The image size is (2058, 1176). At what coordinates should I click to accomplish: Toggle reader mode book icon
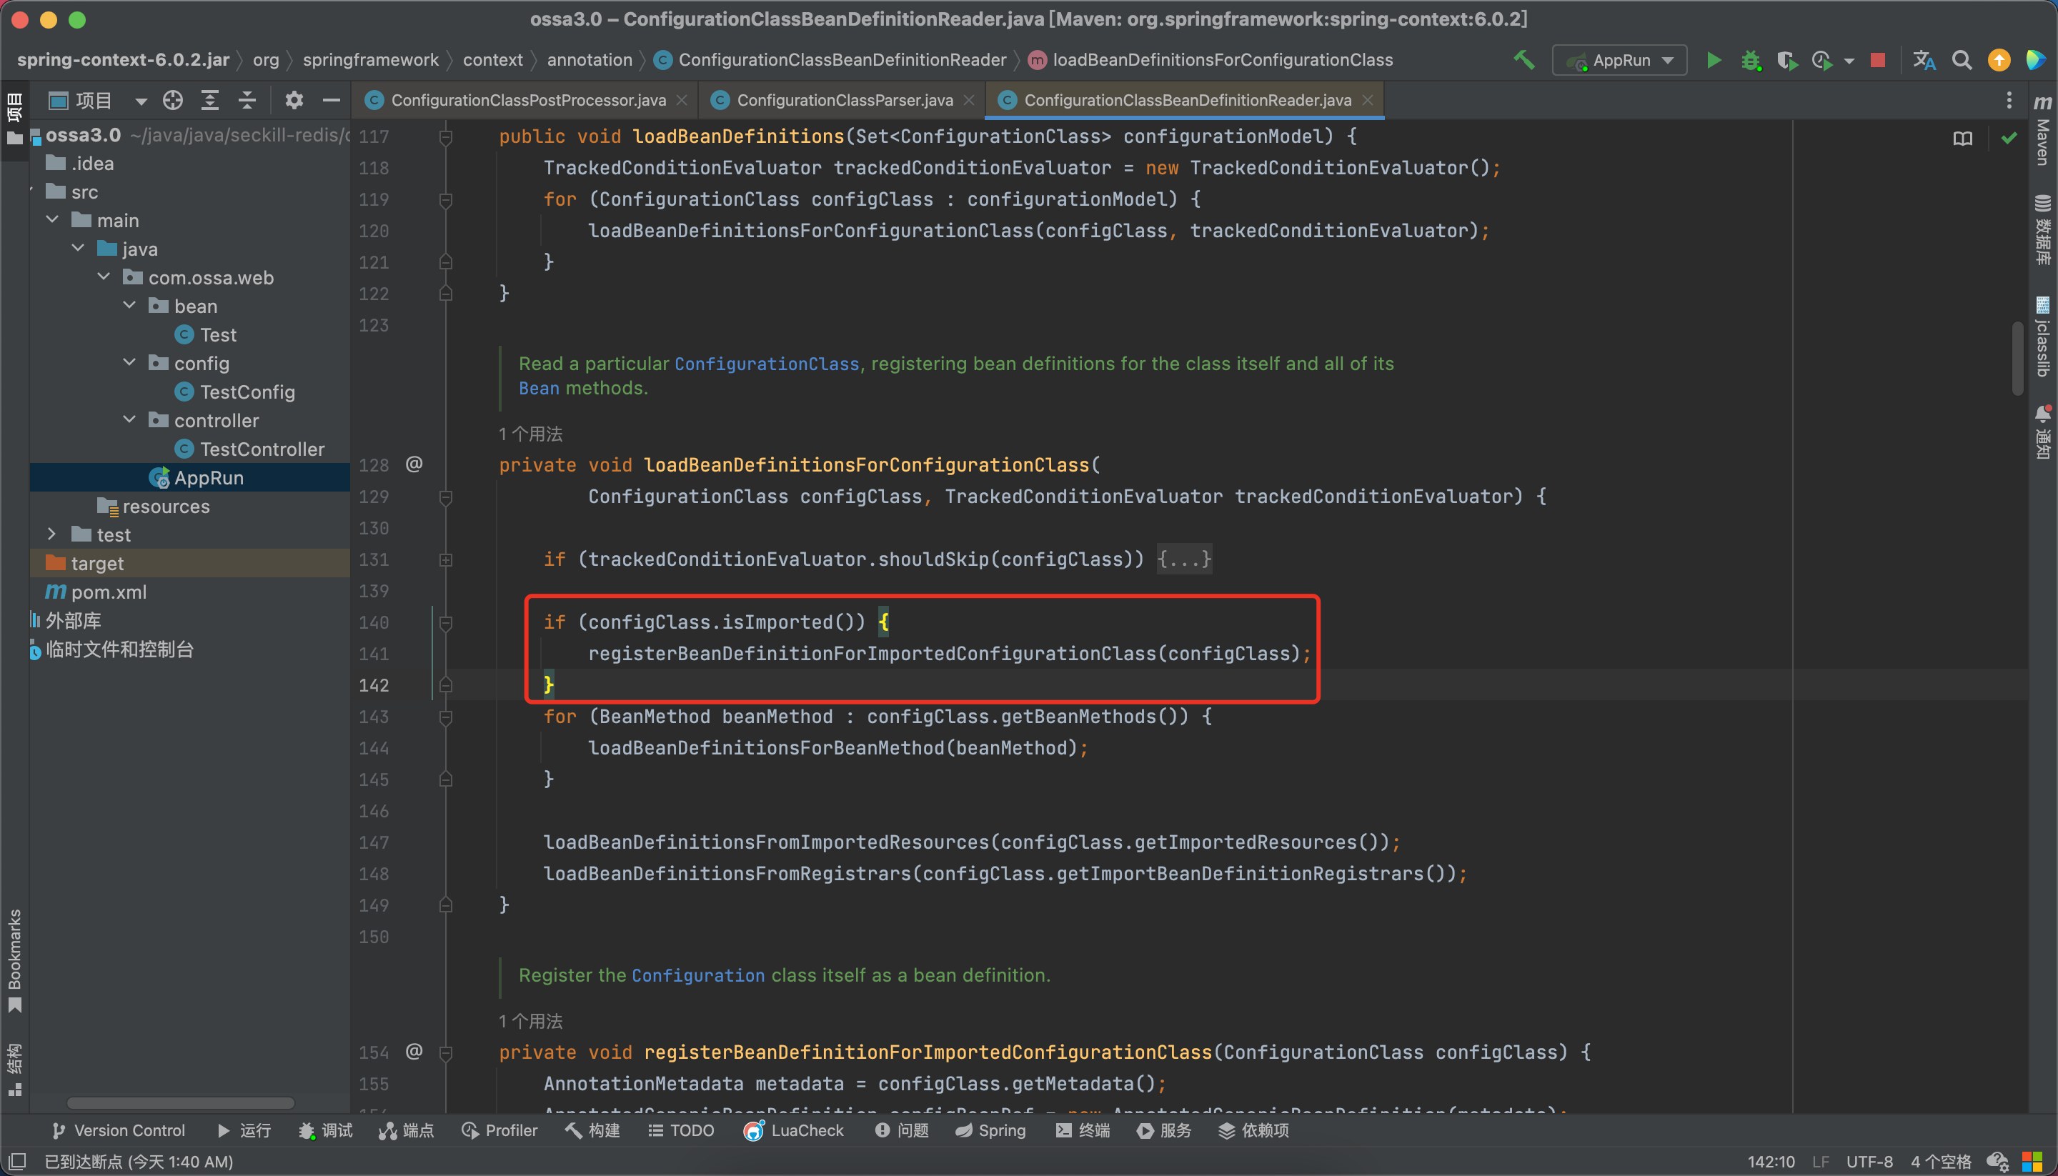[1963, 139]
